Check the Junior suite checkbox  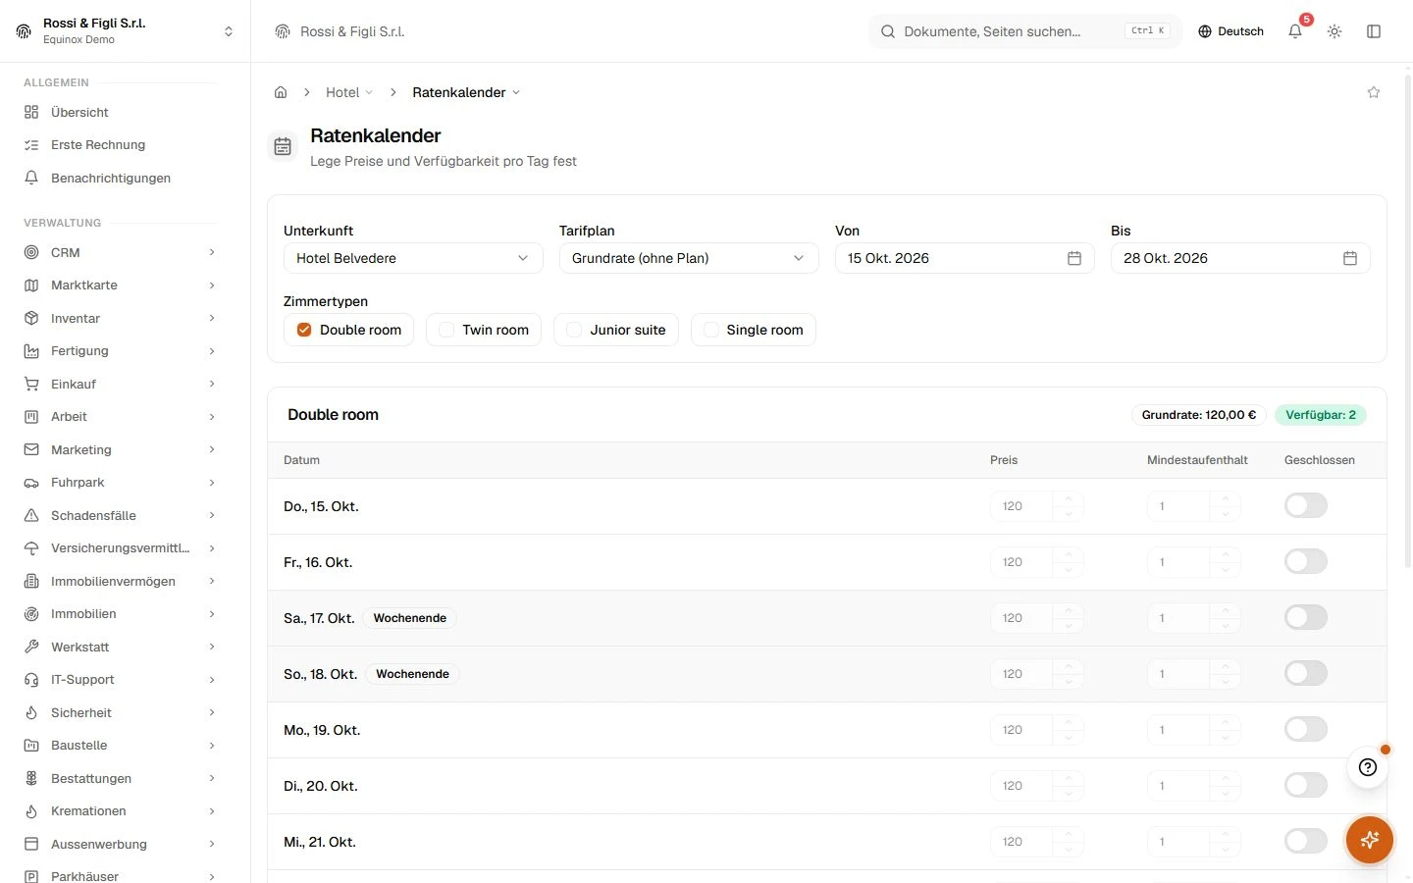pos(574,330)
